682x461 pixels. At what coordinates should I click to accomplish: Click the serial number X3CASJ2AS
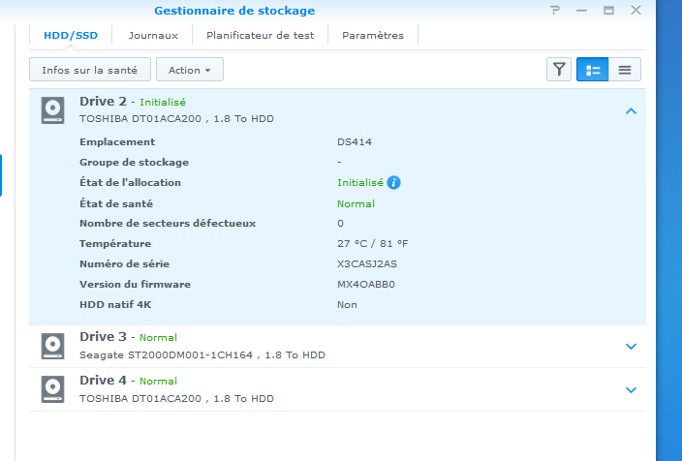pos(367,264)
